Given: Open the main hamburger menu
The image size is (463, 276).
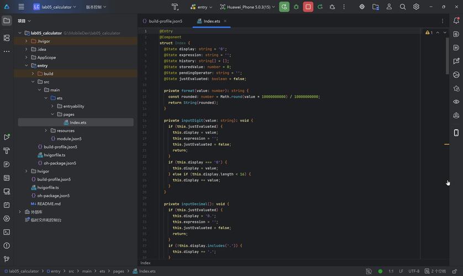Looking at the screenshot, I should click(x=21, y=7).
